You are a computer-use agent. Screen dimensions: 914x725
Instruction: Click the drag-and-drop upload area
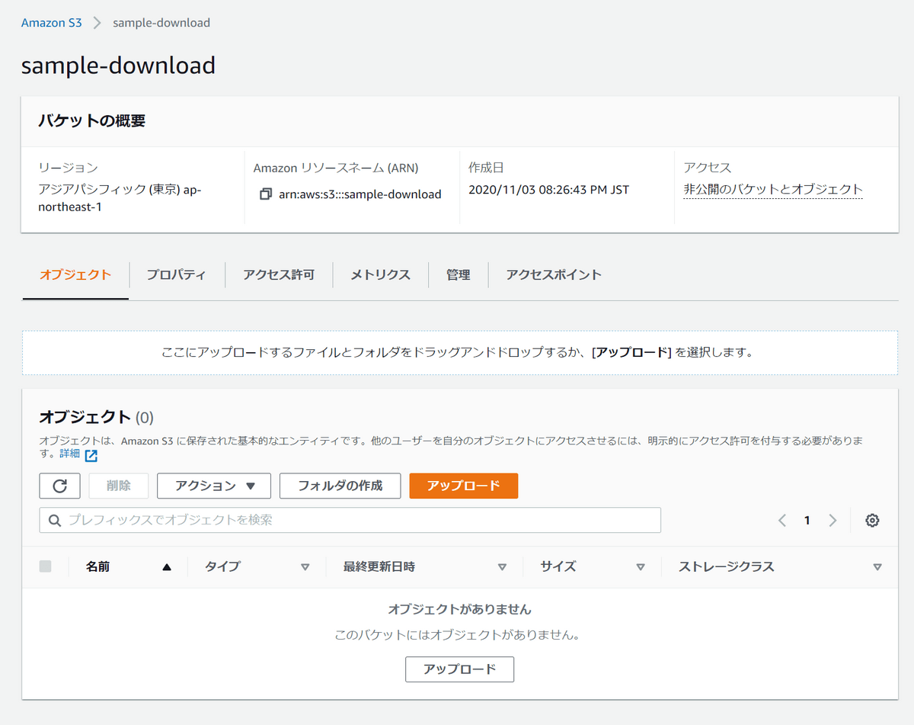pyautogui.click(x=460, y=353)
